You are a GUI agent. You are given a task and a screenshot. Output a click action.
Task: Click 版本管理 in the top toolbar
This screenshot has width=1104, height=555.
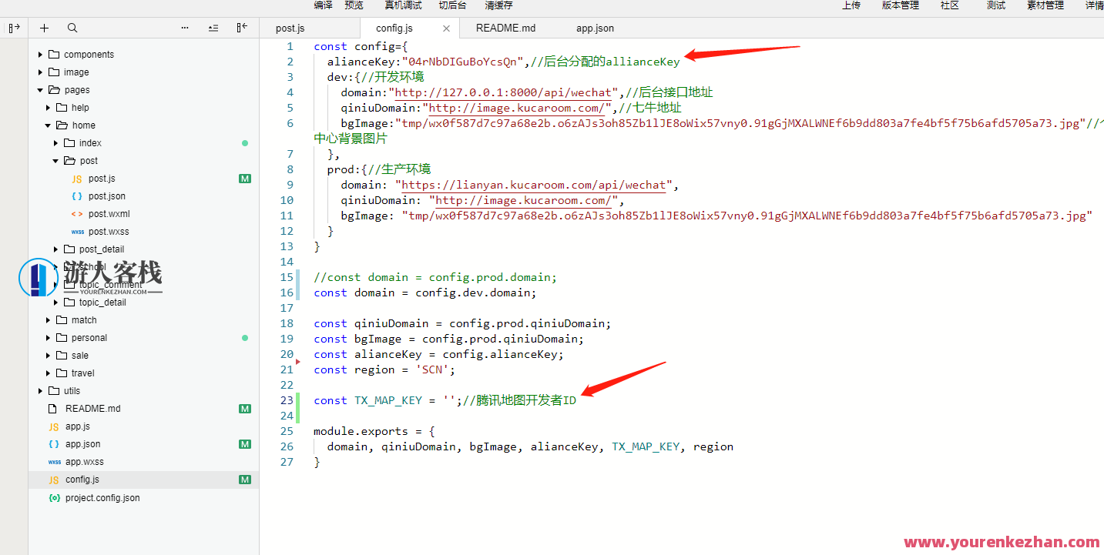point(900,5)
